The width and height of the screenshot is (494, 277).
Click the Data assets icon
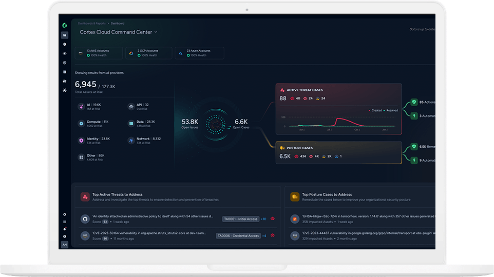tap(131, 124)
